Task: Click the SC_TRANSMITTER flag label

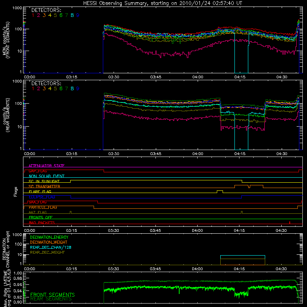Action: coord(44,187)
